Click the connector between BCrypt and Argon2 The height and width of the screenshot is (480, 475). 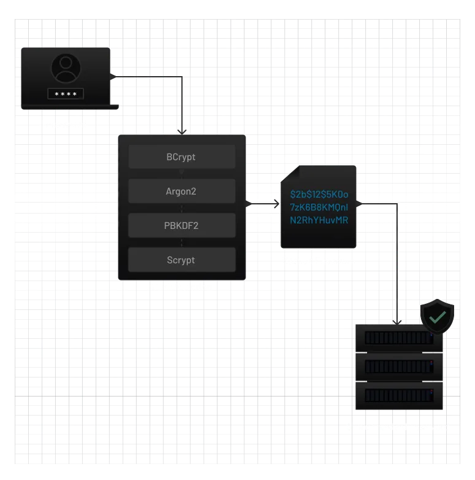click(x=181, y=174)
